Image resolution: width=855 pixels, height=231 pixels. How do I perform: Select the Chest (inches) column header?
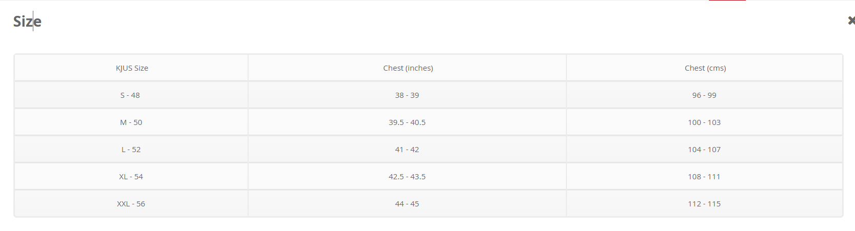click(408, 68)
